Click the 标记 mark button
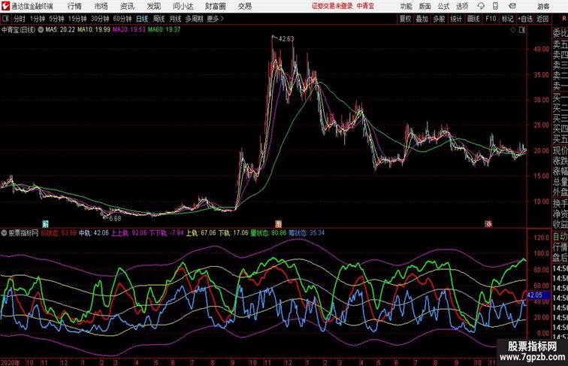This screenshot has height=366, width=568. (507, 19)
